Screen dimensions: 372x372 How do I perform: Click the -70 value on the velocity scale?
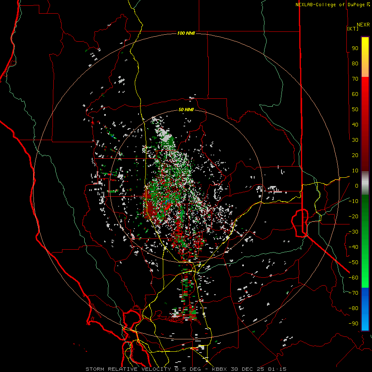pyautogui.click(x=353, y=293)
